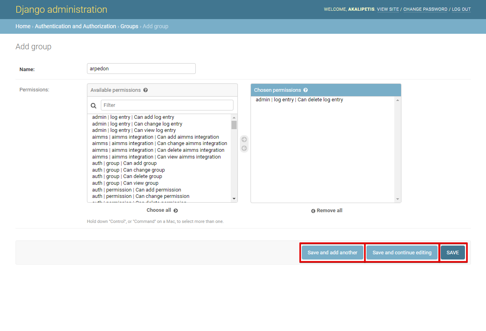Go to Home in the breadcrumb
The height and width of the screenshot is (331, 486).
[x=23, y=26]
